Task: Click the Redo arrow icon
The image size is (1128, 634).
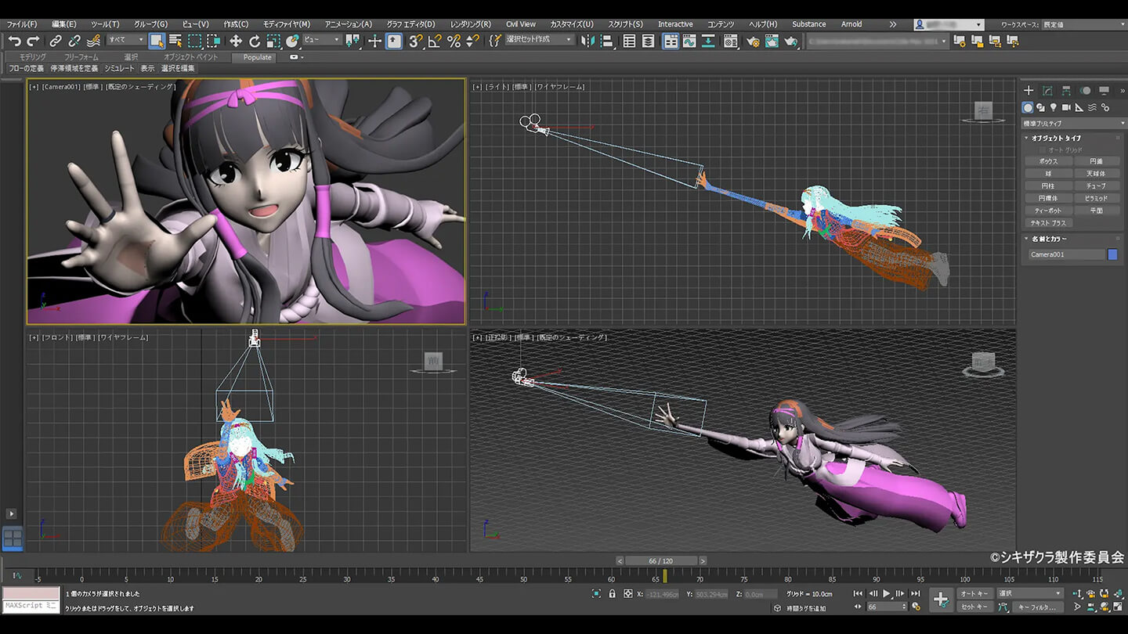Action: pyautogui.click(x=33, y=41)
